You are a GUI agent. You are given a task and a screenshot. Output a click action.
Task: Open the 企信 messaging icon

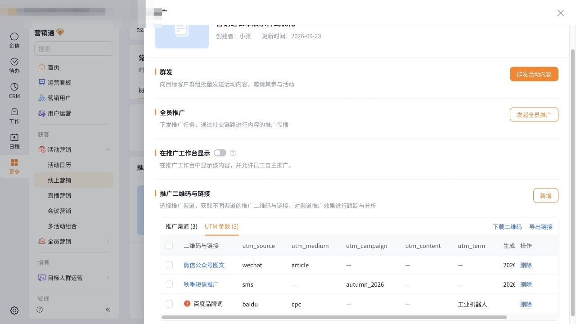click(14, 36)
